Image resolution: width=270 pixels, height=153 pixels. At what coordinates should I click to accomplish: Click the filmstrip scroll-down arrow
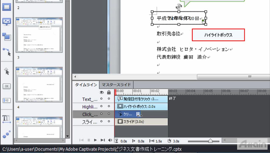[x=67, y=136]
